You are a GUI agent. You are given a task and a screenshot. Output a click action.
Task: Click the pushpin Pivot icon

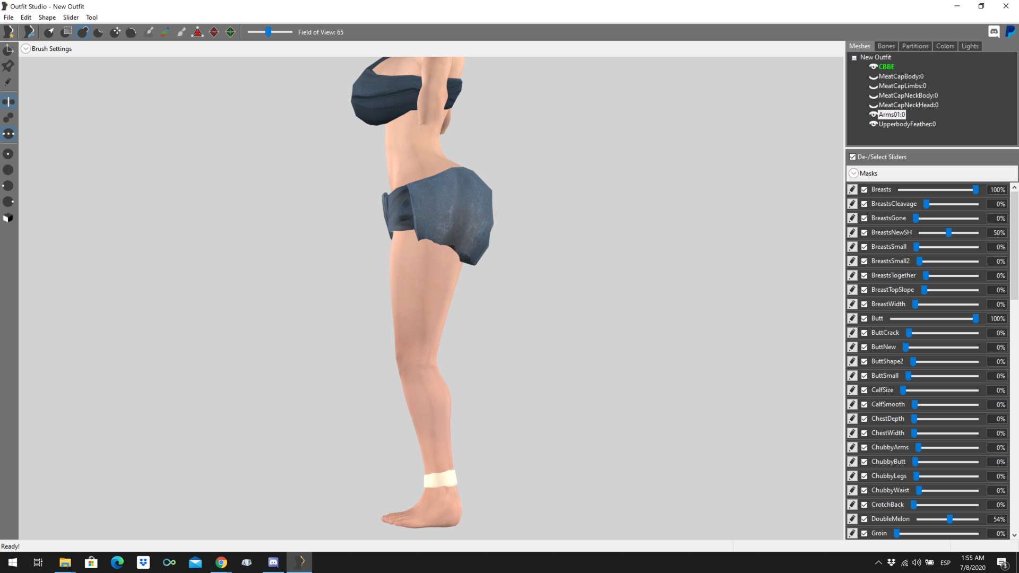click(x=8, y=66)
